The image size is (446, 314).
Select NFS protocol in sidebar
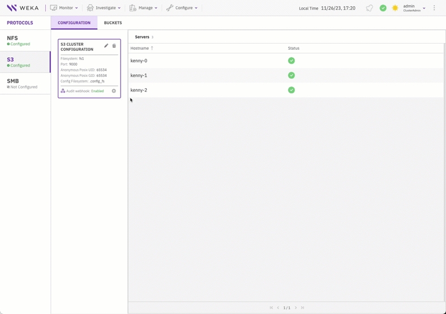[25, 40]
